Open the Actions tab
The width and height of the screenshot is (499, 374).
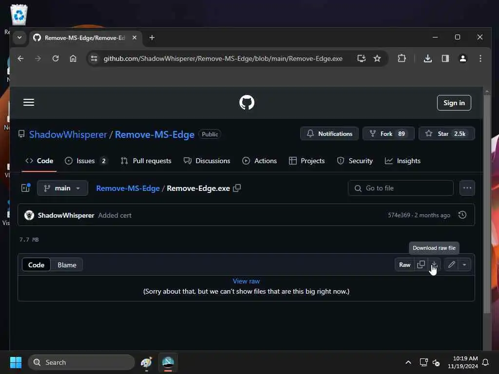coord(259,161)
